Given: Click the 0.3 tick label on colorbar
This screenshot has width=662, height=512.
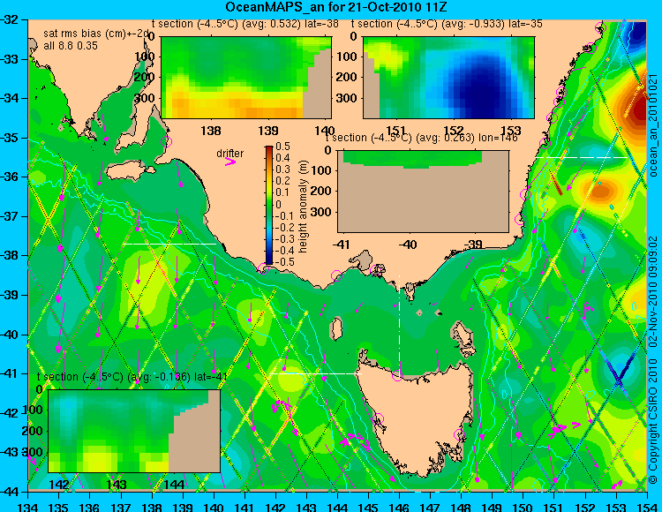Looking at the screenshot, I should [x=282, y=169].
